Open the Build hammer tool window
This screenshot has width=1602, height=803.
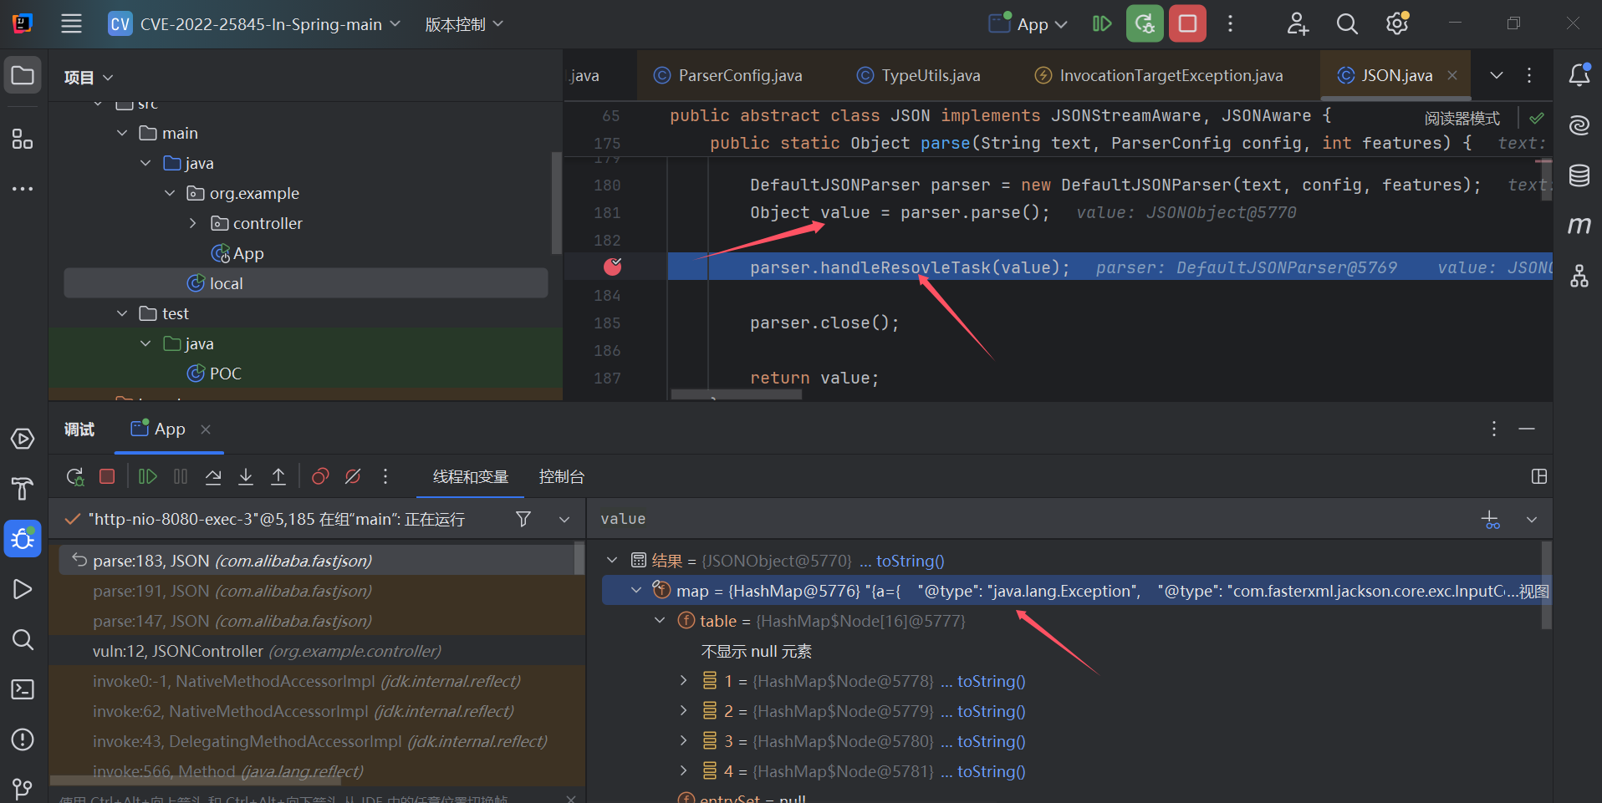[23, 489]
